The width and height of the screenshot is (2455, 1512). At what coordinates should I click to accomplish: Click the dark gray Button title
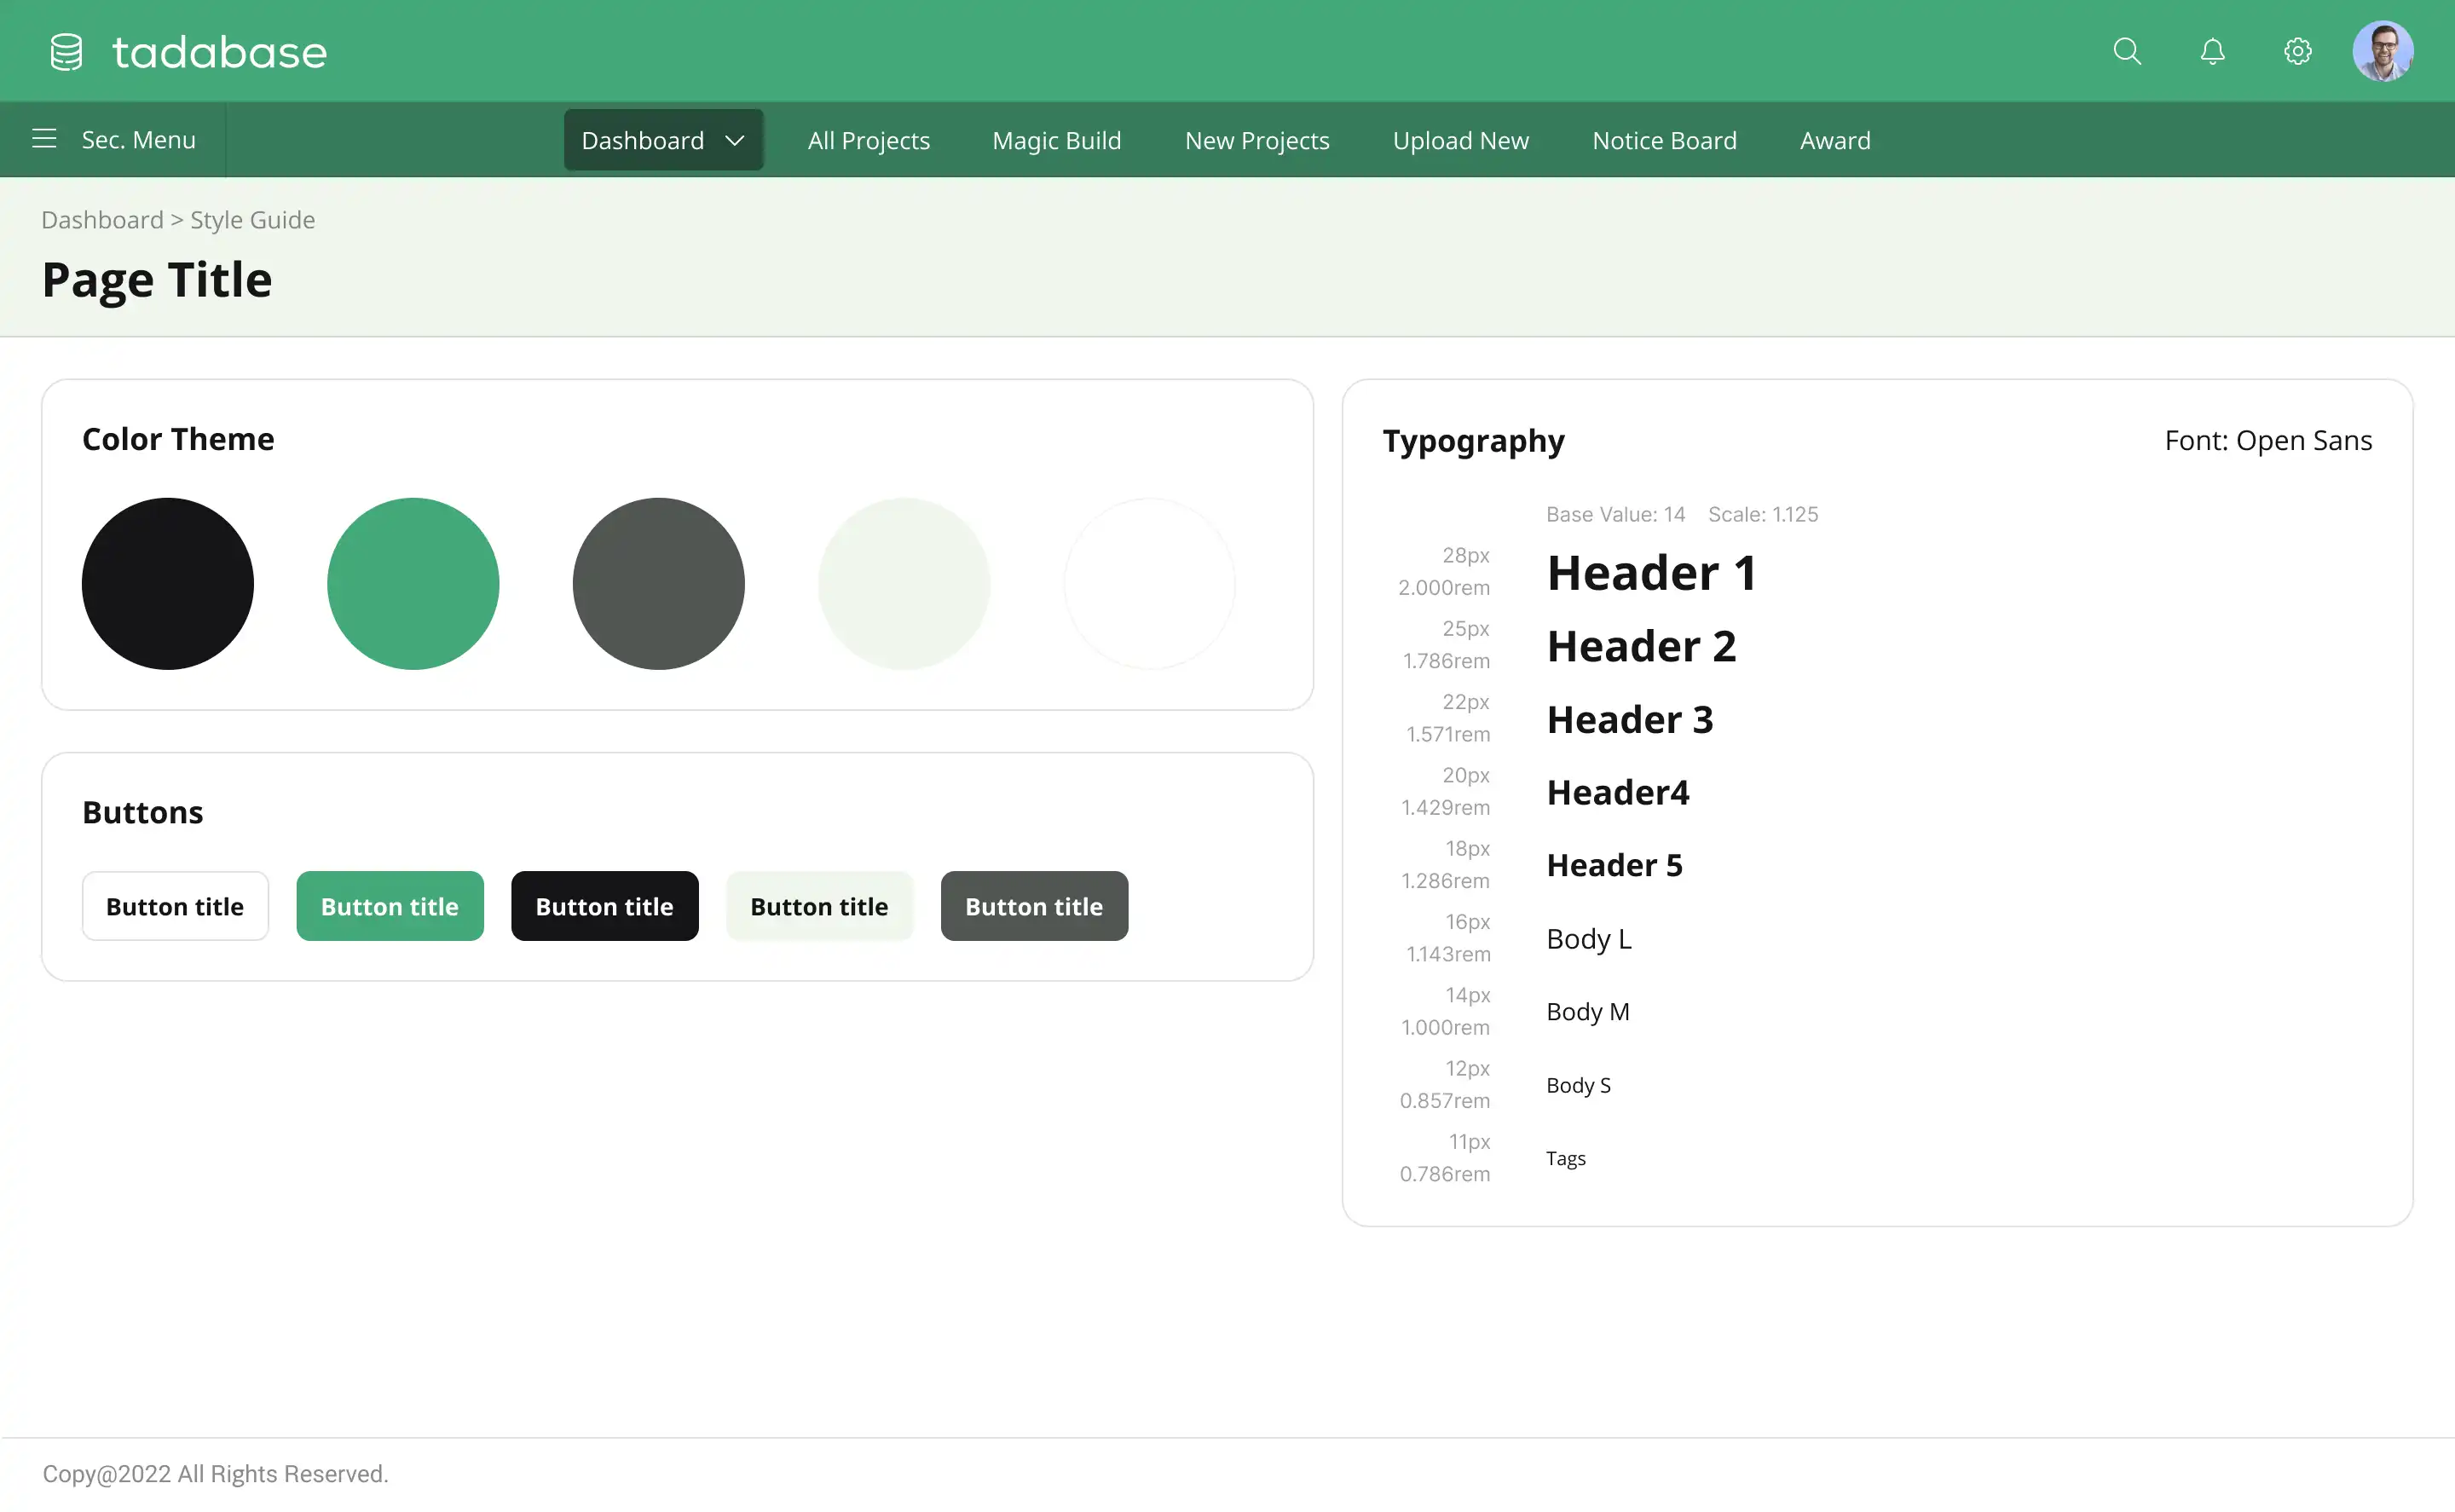[1034, 906]
